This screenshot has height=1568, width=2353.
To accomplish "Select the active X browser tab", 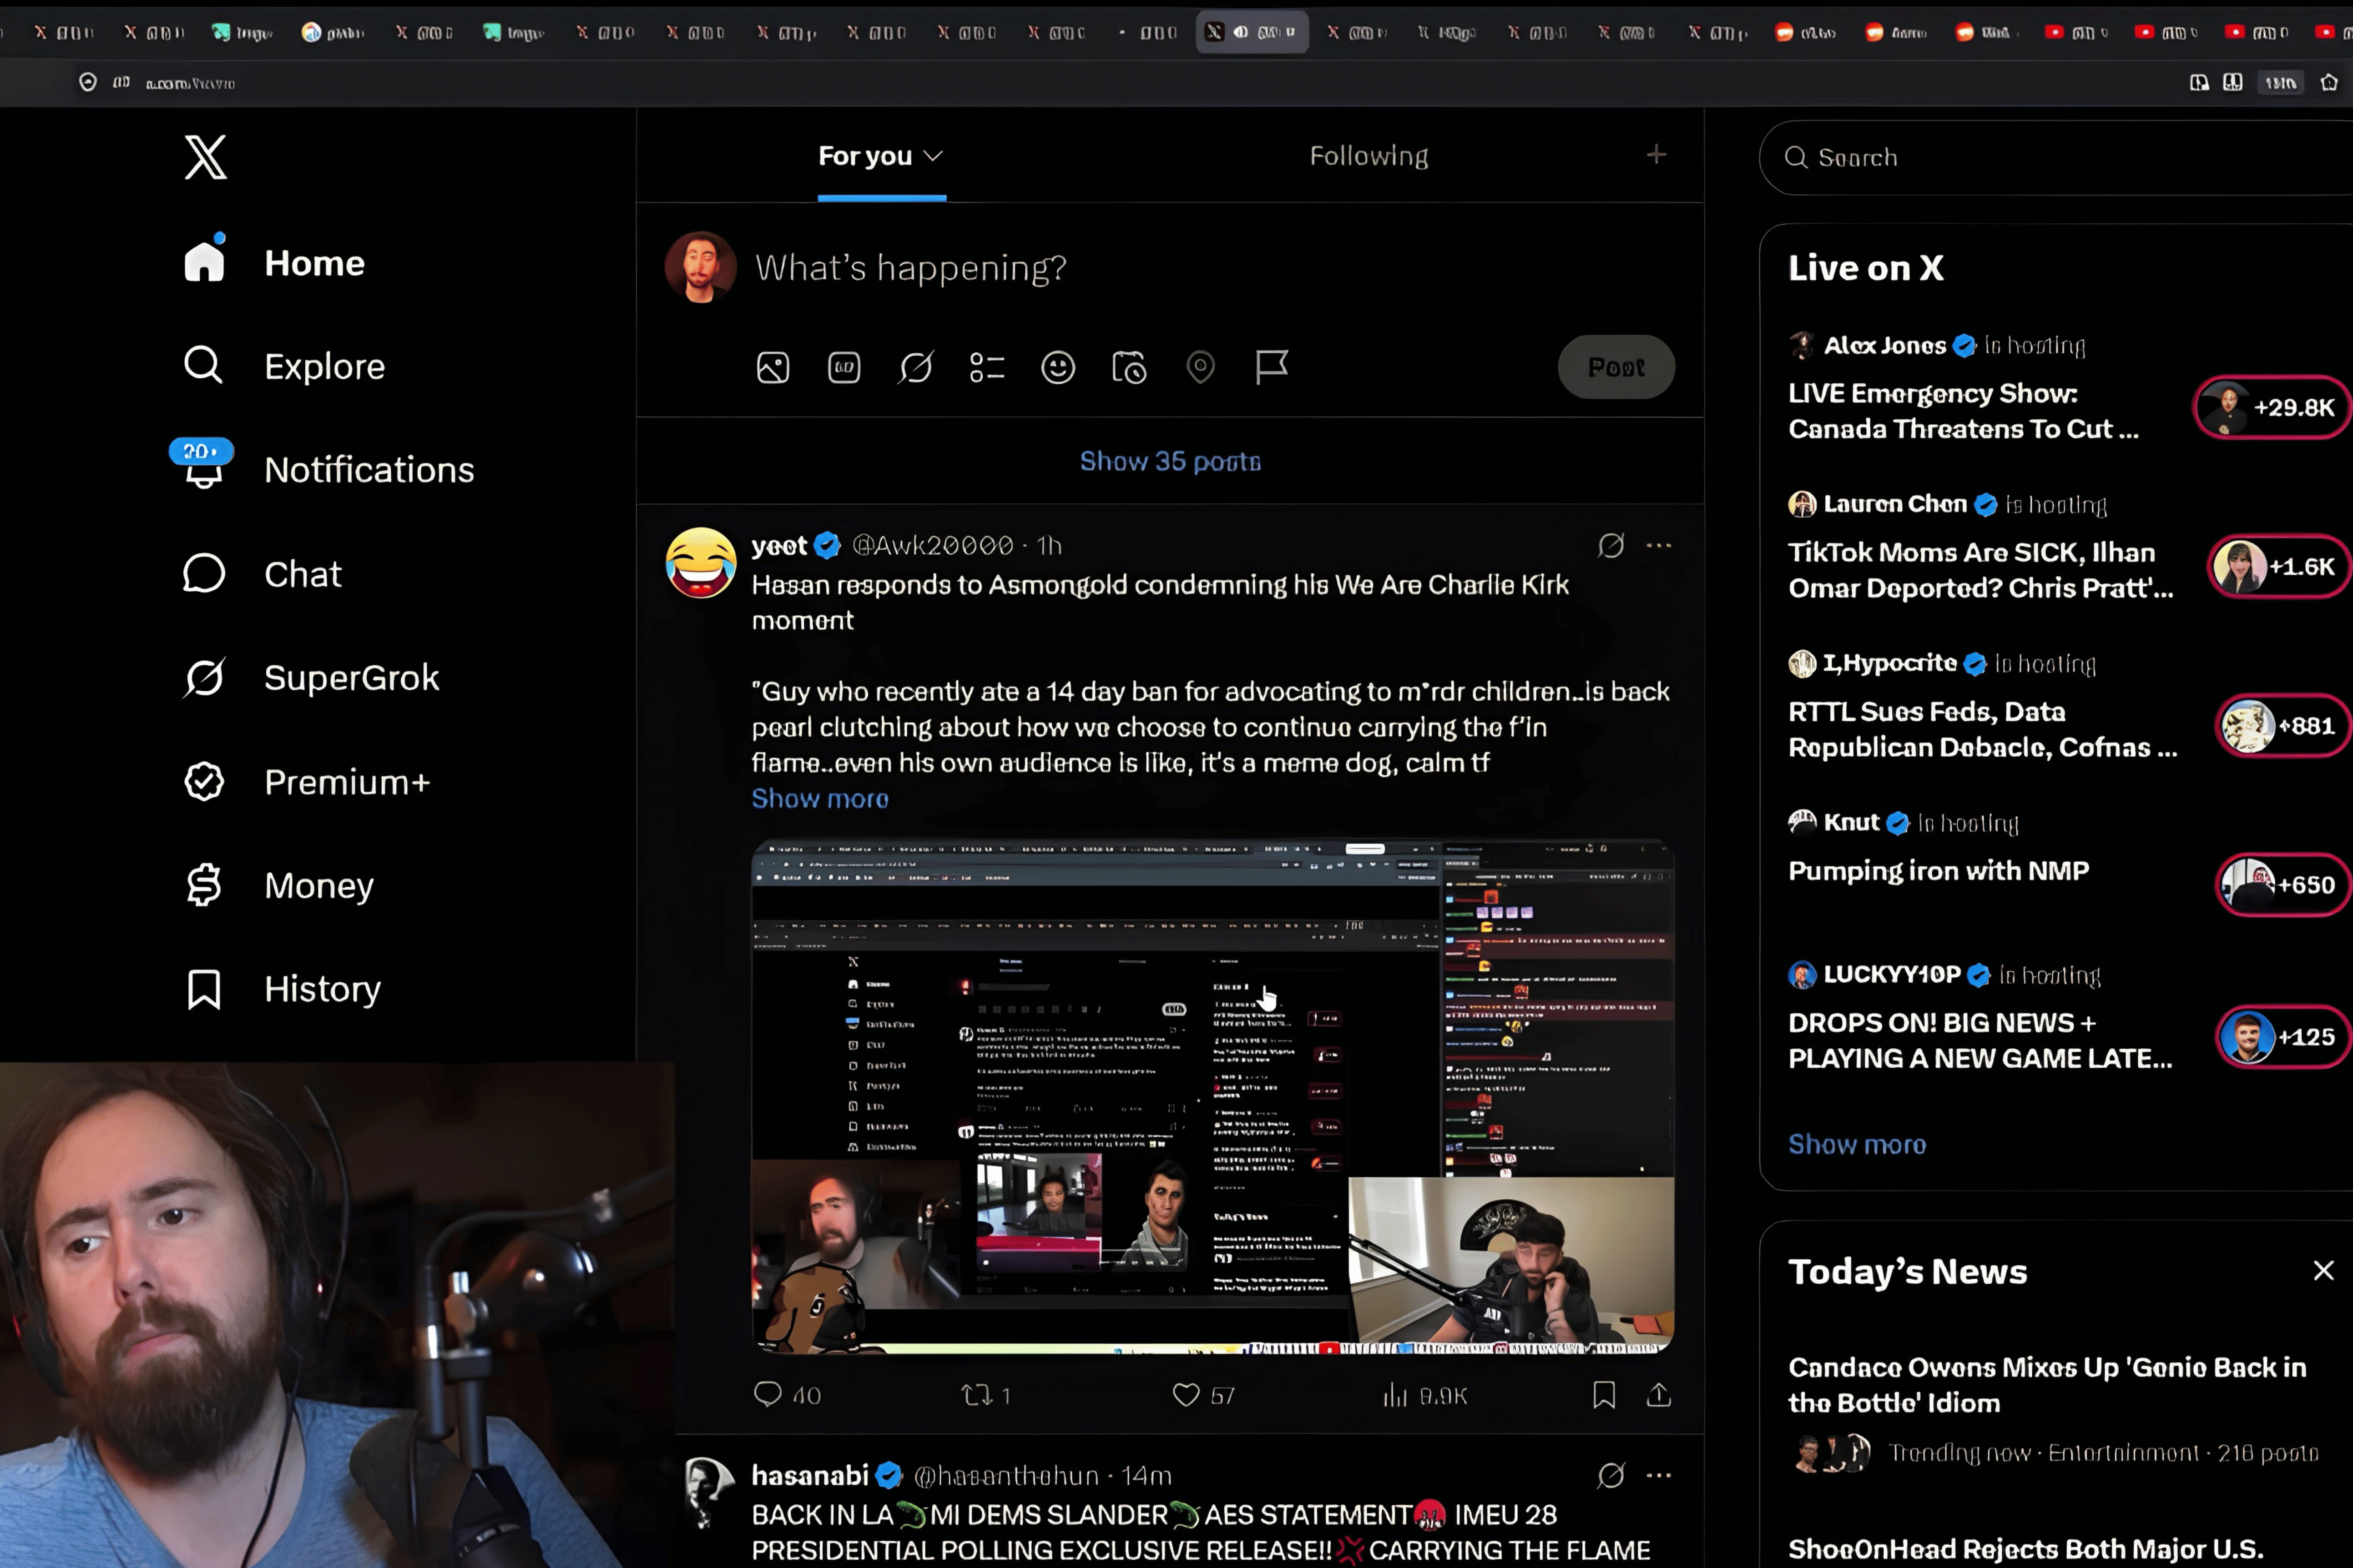I will [x=1252, y=32].
